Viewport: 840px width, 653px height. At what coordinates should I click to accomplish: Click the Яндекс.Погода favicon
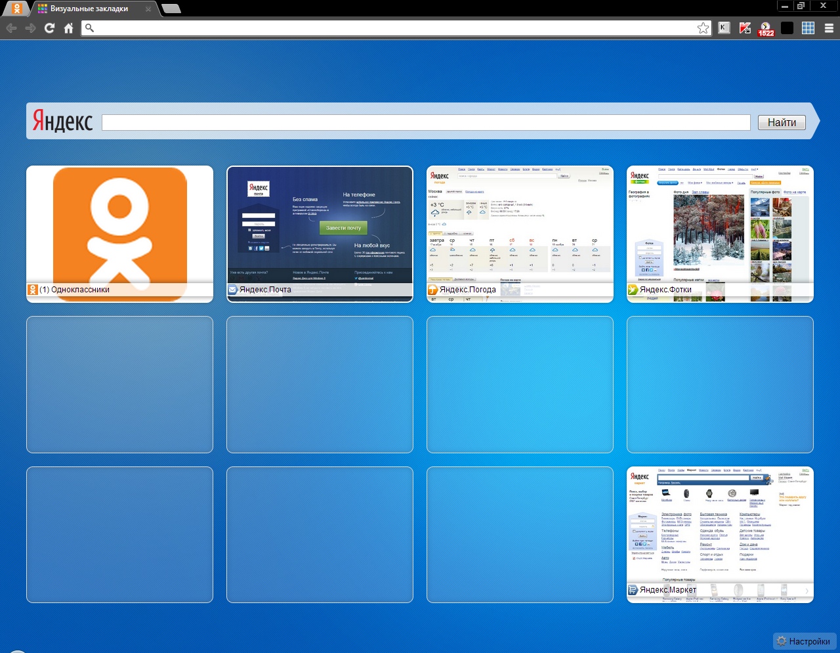(x=432, y=290)
